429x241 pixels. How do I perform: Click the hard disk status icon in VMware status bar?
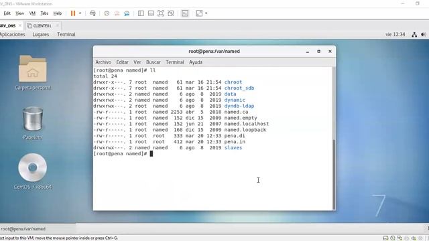point(385,238)
